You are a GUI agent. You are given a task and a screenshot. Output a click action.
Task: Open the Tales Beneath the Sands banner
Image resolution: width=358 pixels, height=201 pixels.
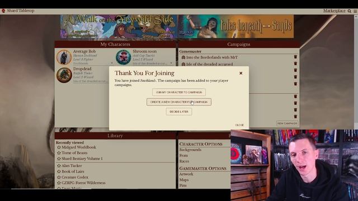(x=236, y=26)
